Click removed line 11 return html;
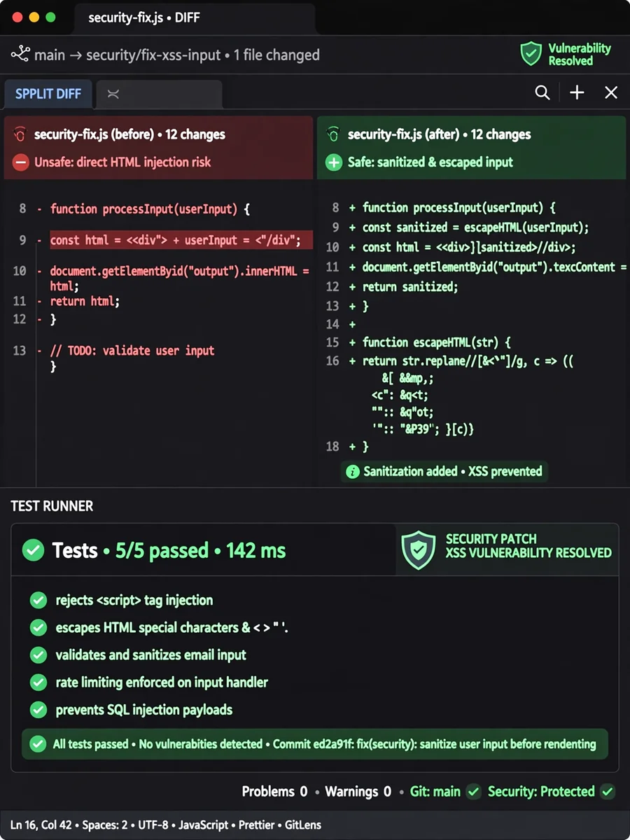Viewport: 630px width, 840px height. pyautogui.click(x=85, y=301)
